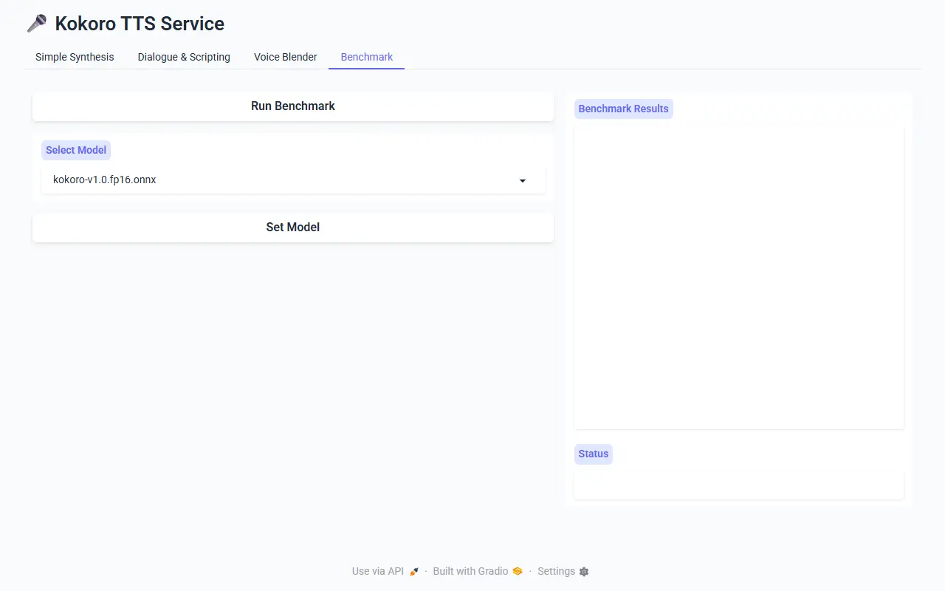Click the rocket icon beside Use via API
The height and width of the screenshot is (591, 945).
coord(414,572)
